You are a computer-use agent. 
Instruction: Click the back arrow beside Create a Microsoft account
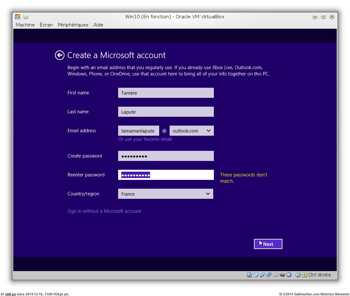(59, 55)
